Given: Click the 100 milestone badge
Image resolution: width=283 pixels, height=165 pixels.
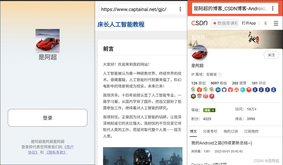Looking at the screenshot, I should [212, 90].
